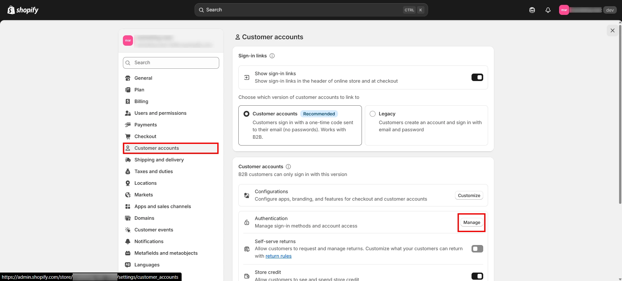Click the store avatar in settings sidebar
622x281 pixels.
(x=128, y=41)
